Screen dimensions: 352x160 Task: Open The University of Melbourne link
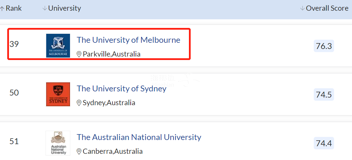click(128, 40)
